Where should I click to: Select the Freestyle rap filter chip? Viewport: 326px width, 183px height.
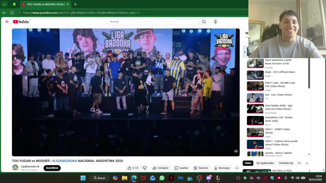point(286,163)
